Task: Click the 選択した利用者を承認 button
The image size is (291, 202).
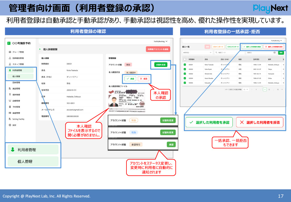Action: [253, 47]
